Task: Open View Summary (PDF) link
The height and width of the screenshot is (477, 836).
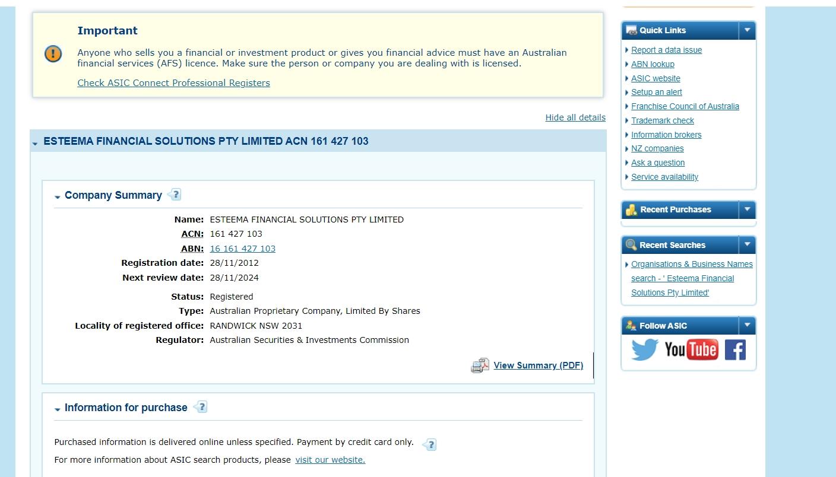Action: click(x=538, y=365)
